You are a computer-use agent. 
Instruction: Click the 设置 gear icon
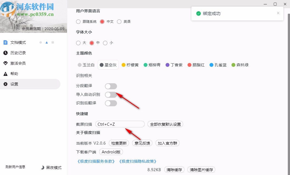point(6,84)
